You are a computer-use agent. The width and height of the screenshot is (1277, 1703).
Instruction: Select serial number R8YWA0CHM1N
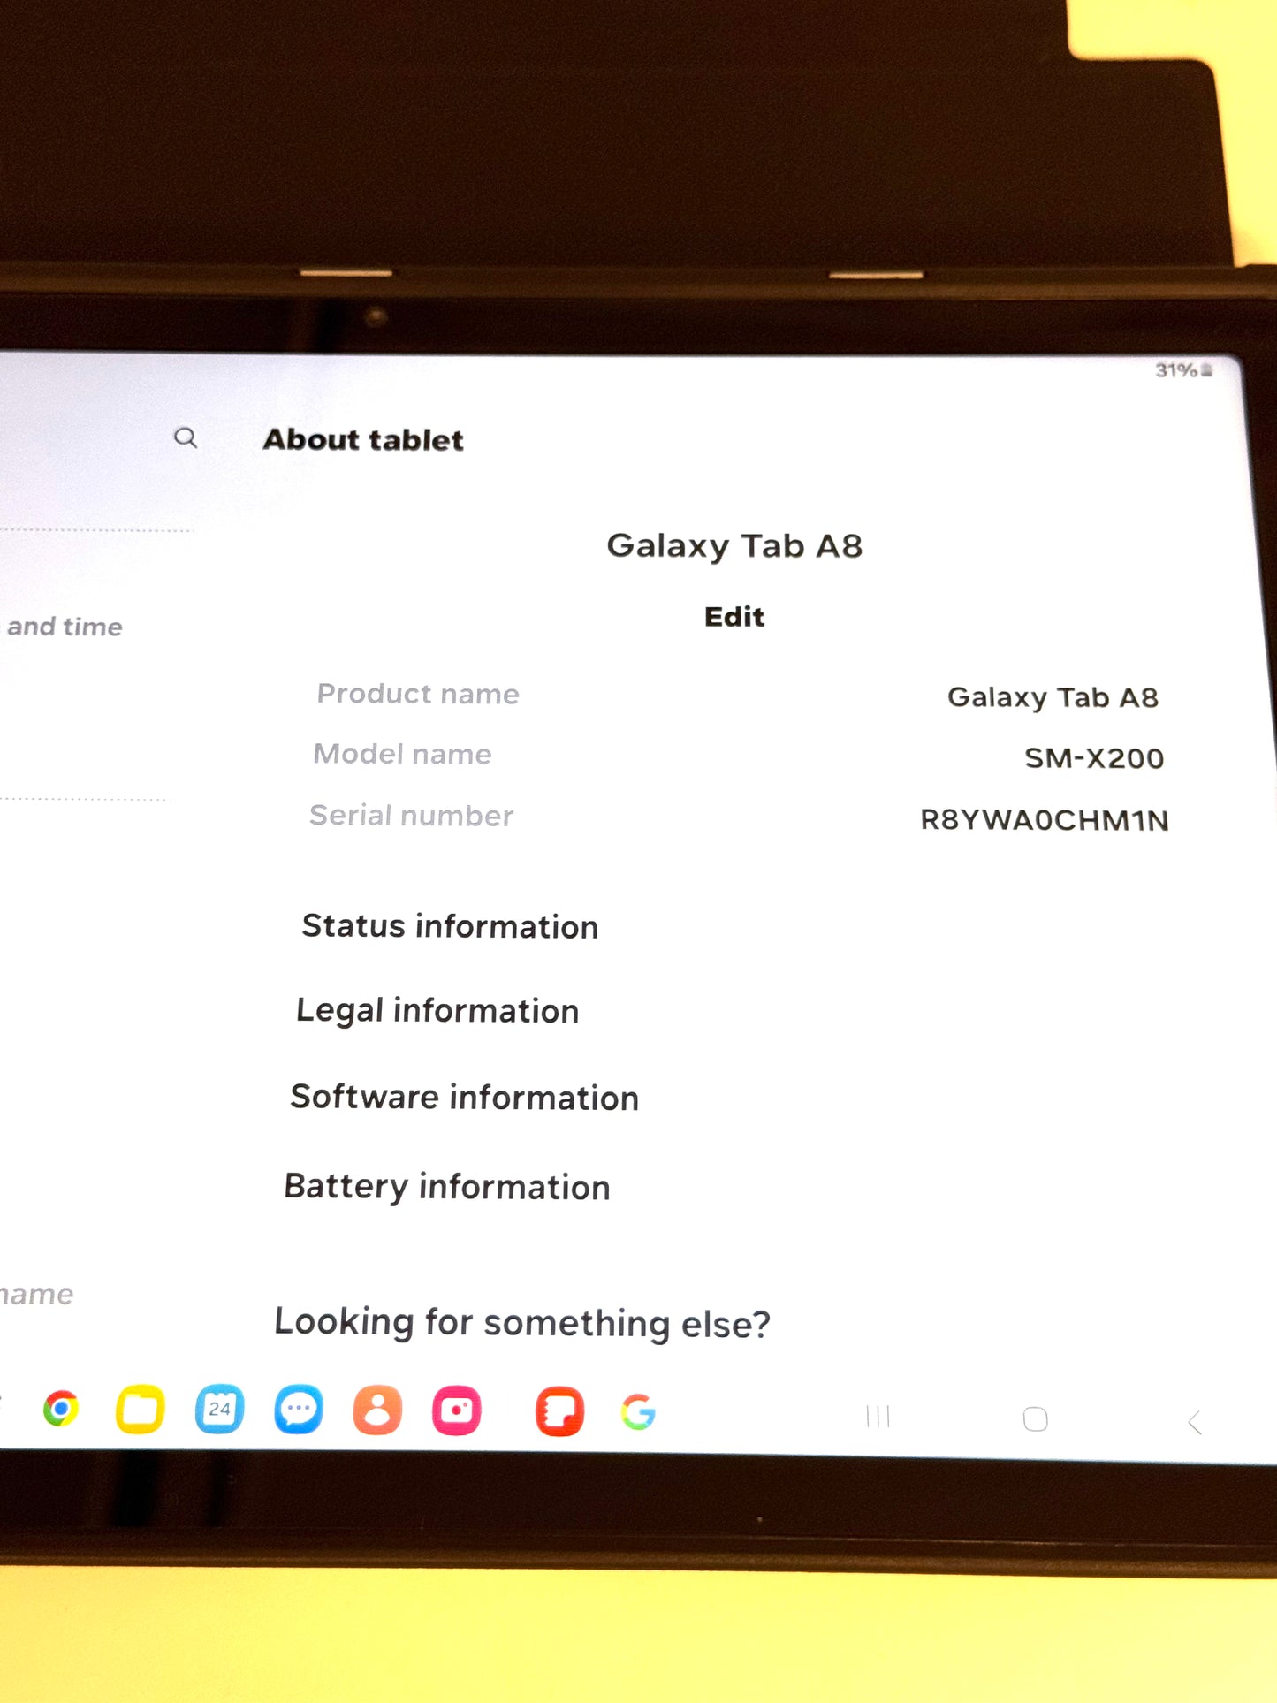pos(1045,820)
